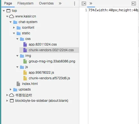Click the chunk-vendors.002122d4.css file icon

[25, 50]
